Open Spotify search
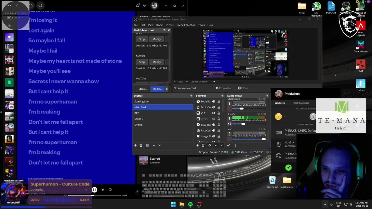The image size is (372, 209). 40,6
